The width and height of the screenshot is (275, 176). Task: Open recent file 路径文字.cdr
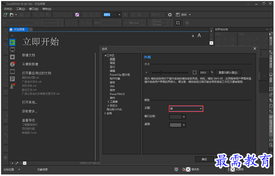[29, 90]
